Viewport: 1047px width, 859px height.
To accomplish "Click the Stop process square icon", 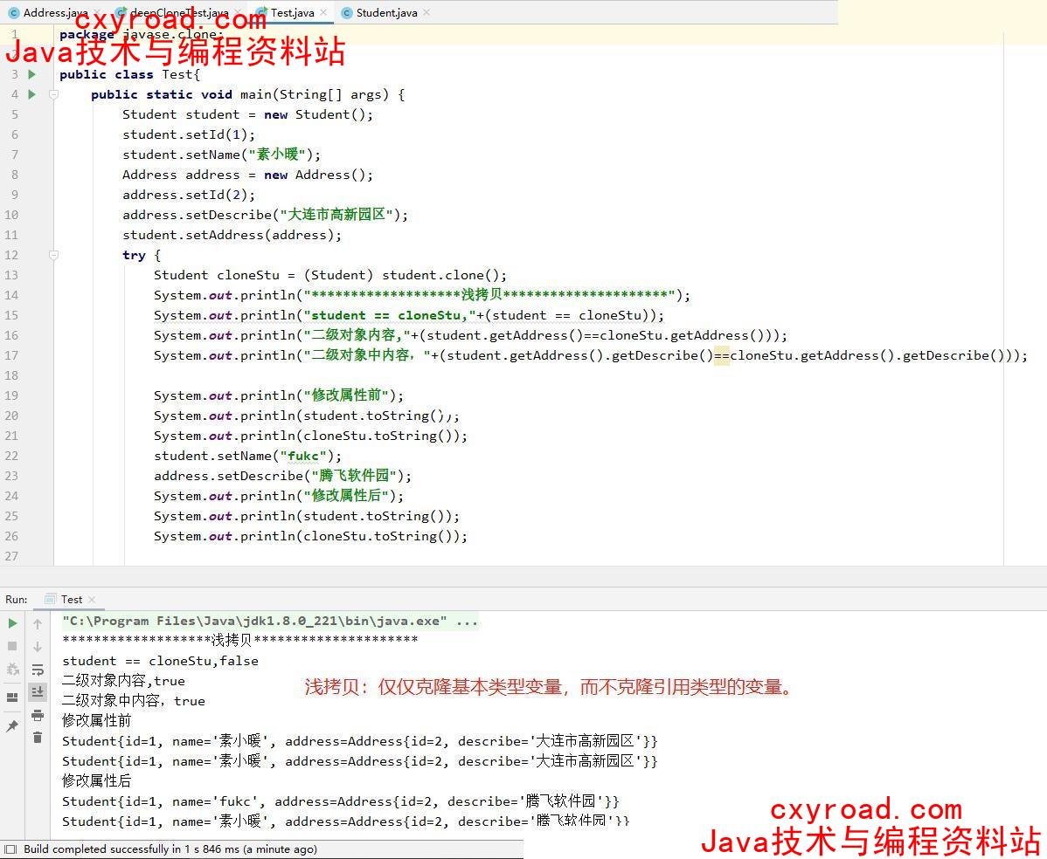I will (x=12, y=646).
